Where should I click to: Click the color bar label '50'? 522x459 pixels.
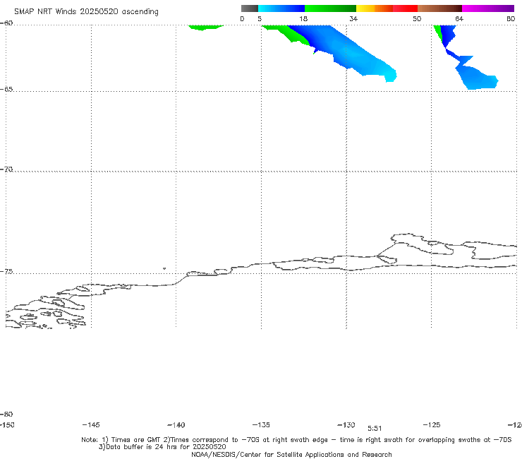tap(417, 19)
